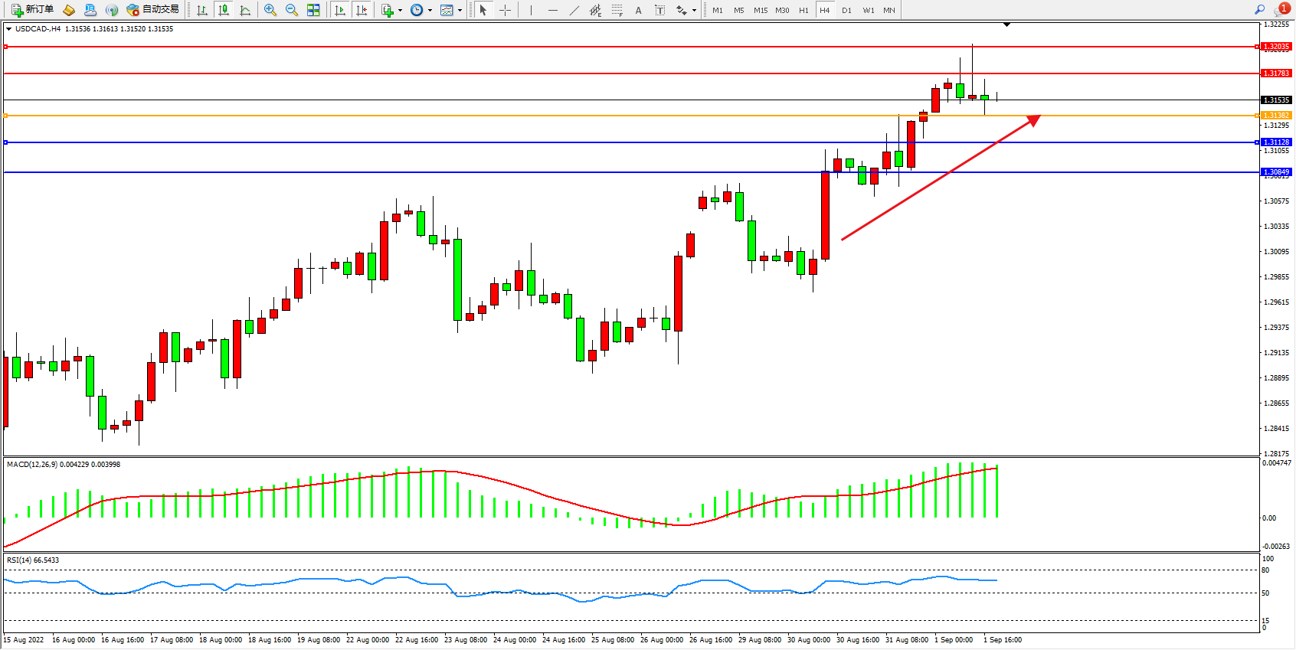The width and height of the screenshot is (1296, 650).
Task: Enable chart shift icon
Action: point(362,10)
